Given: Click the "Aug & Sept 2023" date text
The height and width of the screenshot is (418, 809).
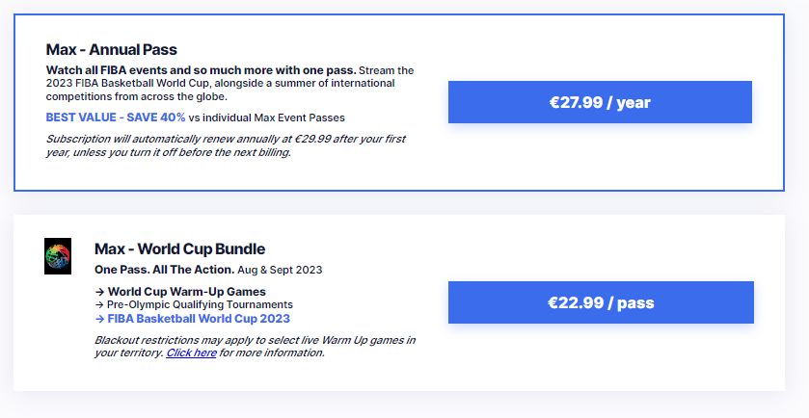Looking at the screenshot, I should point(281,270).
